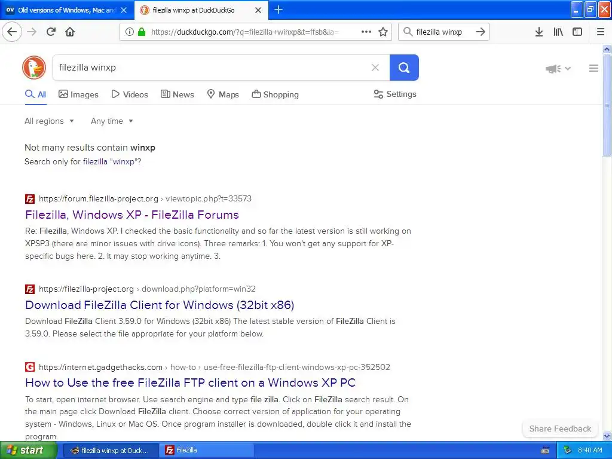Viewport: 612px width, 459px height.
Task: Open page actions three-dot menu
Action: [x=366, y=32]
